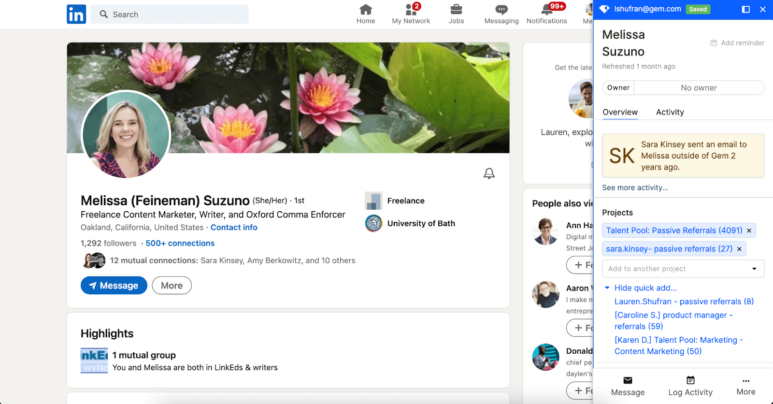Open sara.kinsey- passive referrals (27) project
The width and height of the screenshot is (773, 404).
(669, 249)
